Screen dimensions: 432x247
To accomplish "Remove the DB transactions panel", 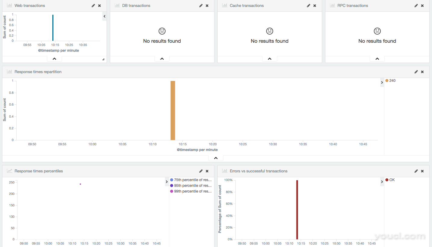I will coord(207,6).
